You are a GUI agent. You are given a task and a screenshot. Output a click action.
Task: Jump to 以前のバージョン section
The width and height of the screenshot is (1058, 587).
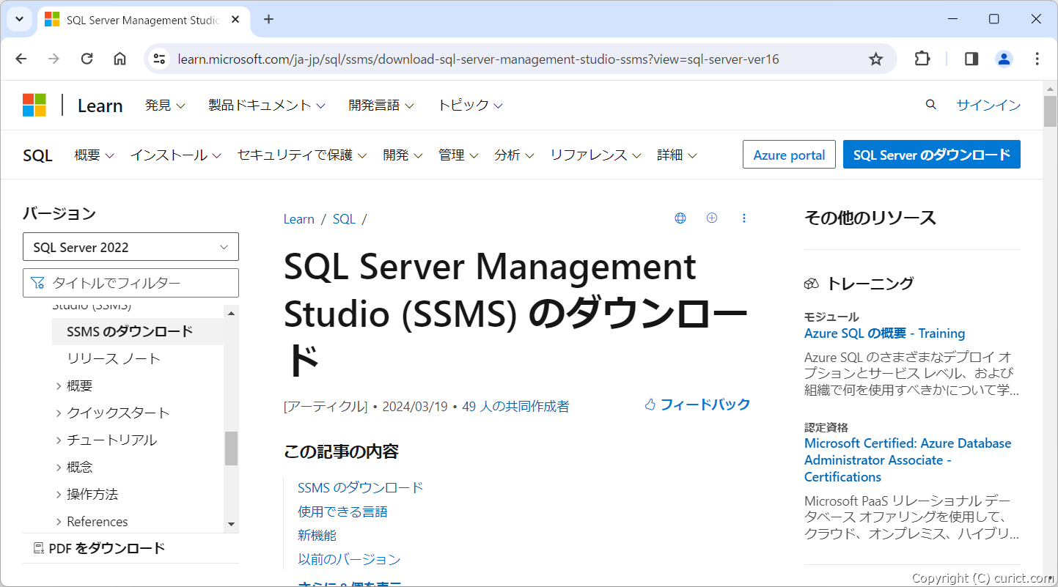pyautogui.click(x=349, y=559)
